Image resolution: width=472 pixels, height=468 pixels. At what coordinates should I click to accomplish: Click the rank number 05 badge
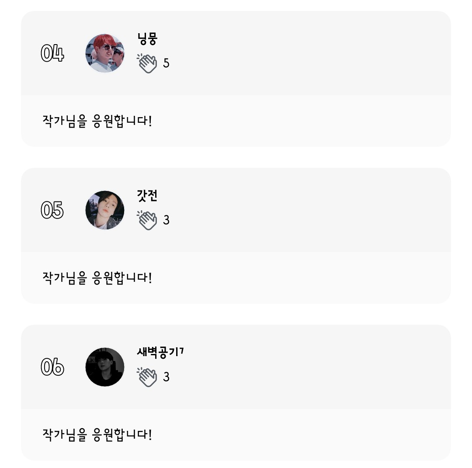click(x=52, y=211)
